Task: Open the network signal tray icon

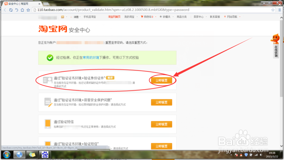Action: 256,155
